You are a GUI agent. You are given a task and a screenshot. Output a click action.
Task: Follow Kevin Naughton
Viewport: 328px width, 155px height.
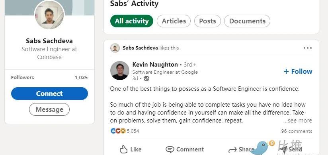click(298, 71)
